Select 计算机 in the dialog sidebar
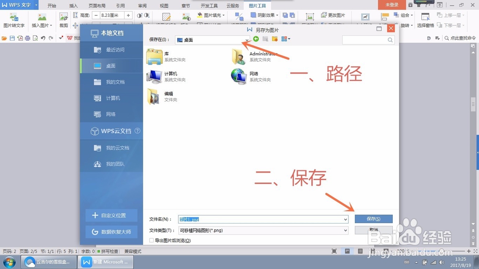Screen dimensions: 479x269 point(112,98)
